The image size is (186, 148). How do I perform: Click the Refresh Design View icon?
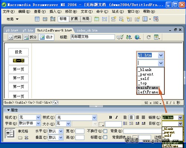pyautogui.click(x=148, y=37)
